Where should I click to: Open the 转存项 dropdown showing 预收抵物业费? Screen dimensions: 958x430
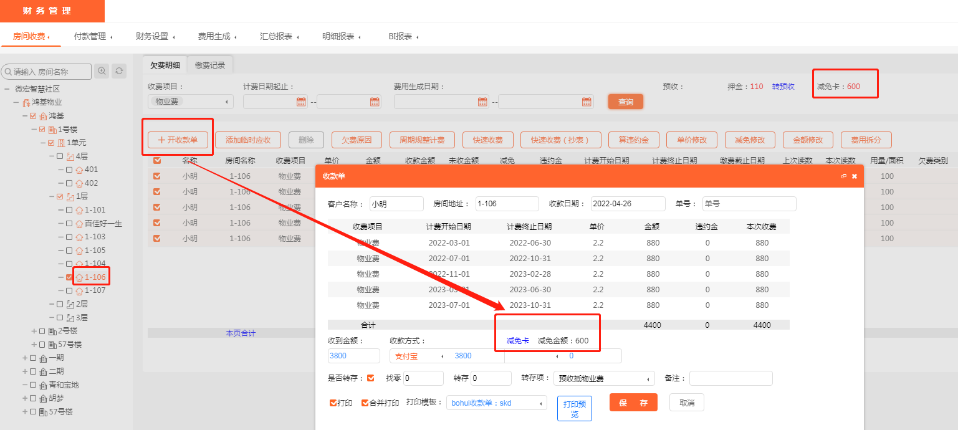604,378
